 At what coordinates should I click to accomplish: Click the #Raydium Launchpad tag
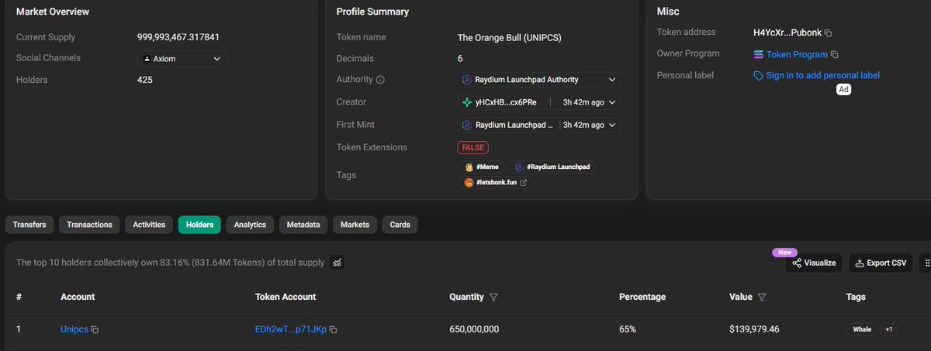tap(554, 167)
